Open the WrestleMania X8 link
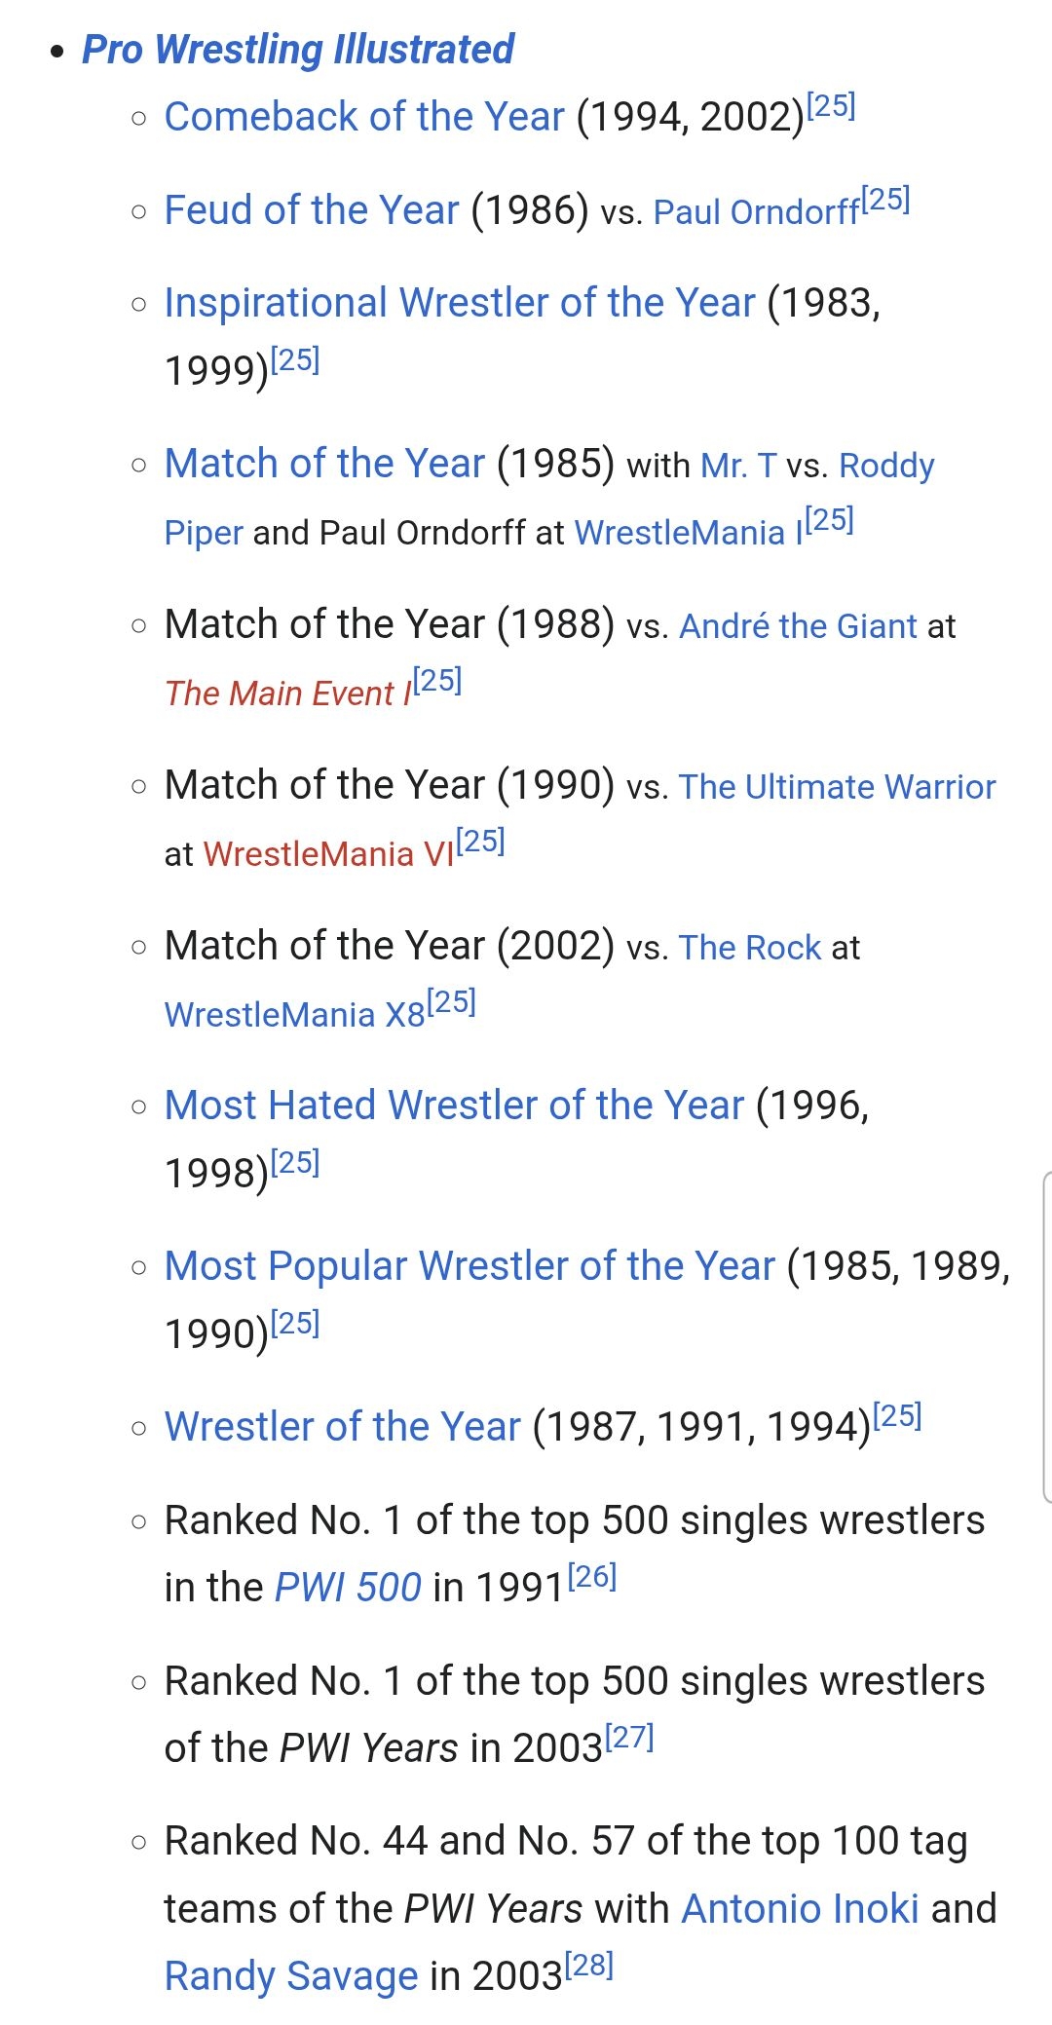Image resolution: width=1052 pixels, height=2025 pixels. [x=295, y=1015]
